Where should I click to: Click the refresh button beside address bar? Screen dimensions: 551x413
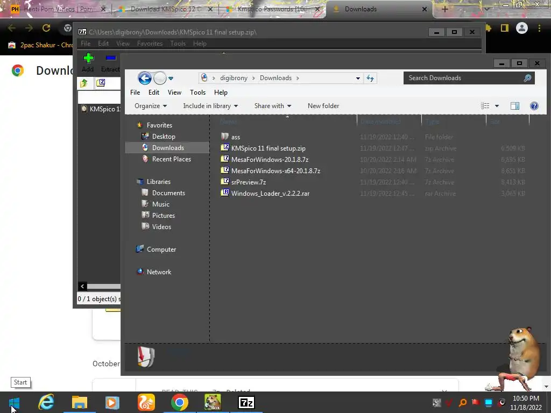click(370, 78)
